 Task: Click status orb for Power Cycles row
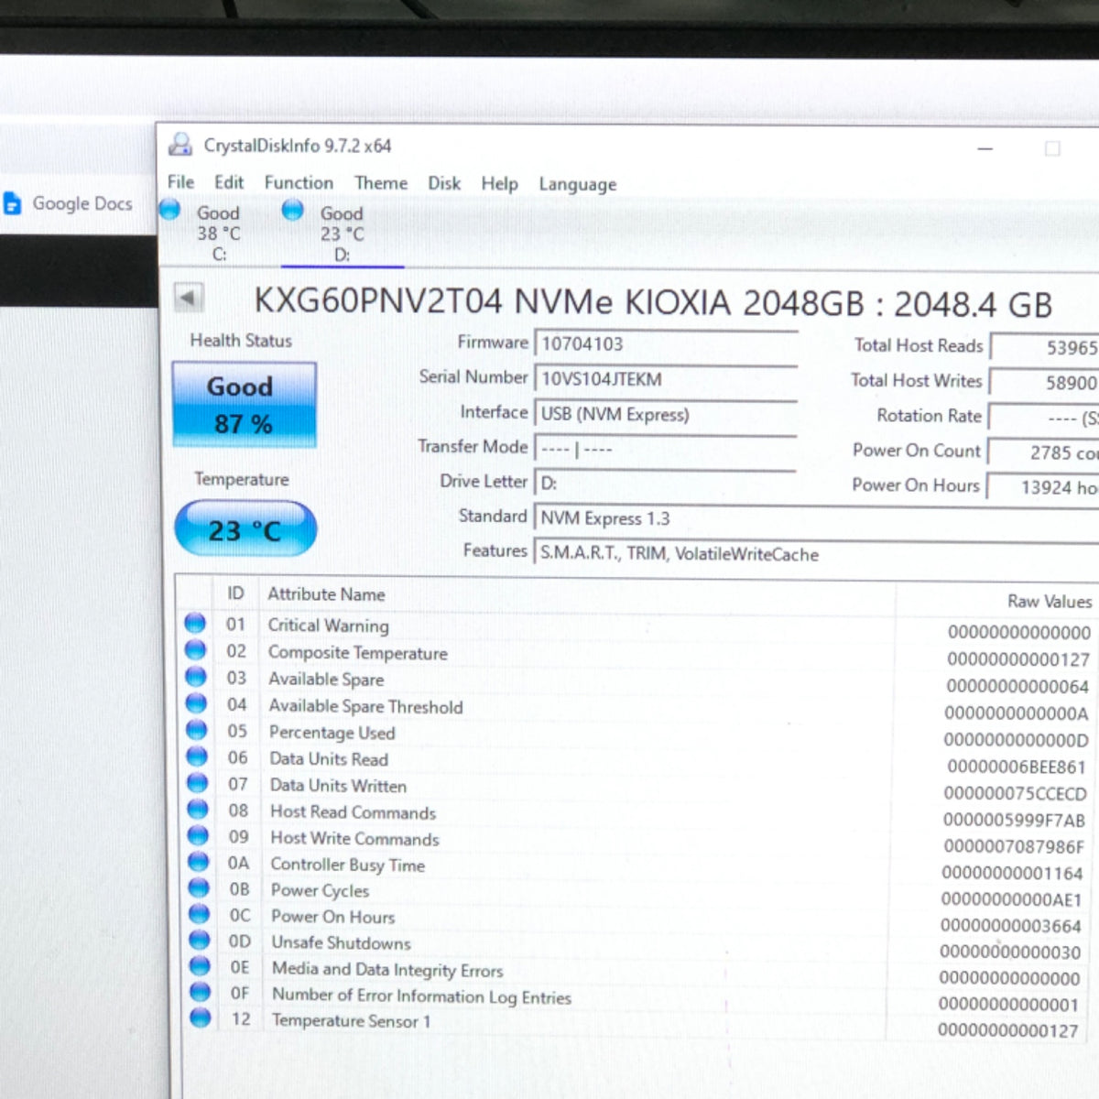tap(199, 887)
